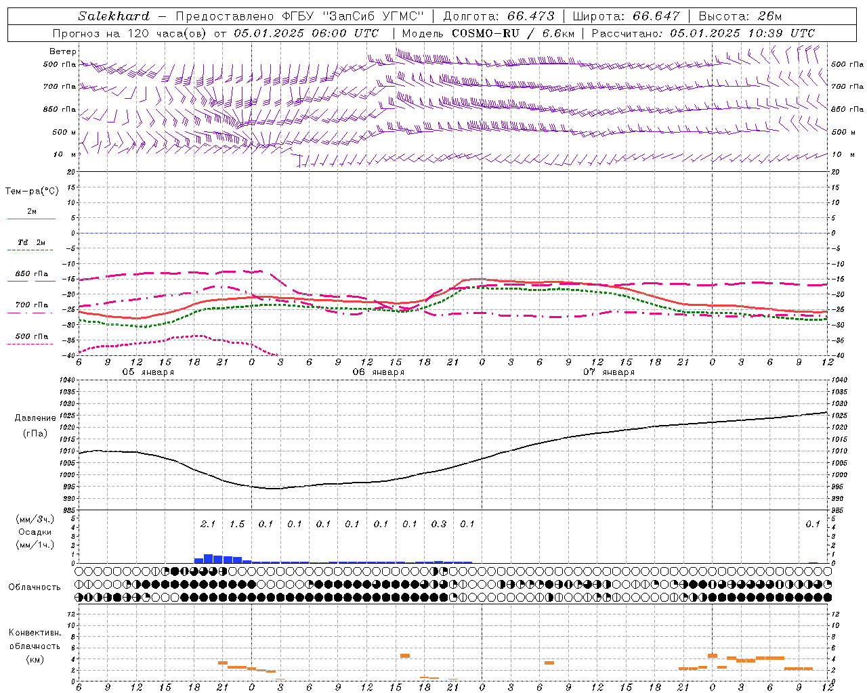Click the (км) unit label under convective cloud
The width and height of the screenshot is (867, 693).
coord(35,660)
